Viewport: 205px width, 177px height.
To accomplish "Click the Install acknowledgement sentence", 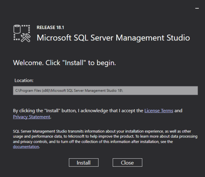I will 77,111.
